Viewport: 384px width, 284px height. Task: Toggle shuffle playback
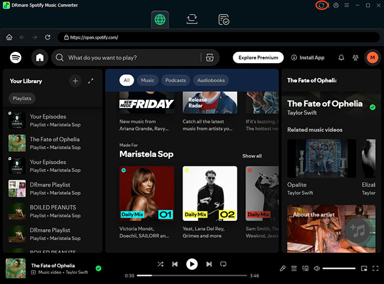pyautogui.click(x=161, y=264)
